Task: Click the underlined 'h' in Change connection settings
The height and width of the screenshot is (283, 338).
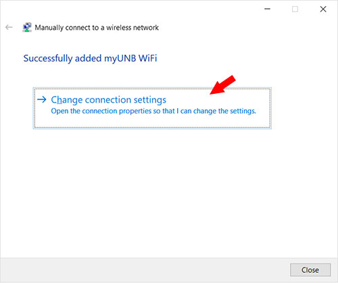Action: pyautogui.click(x=59, y=100)
